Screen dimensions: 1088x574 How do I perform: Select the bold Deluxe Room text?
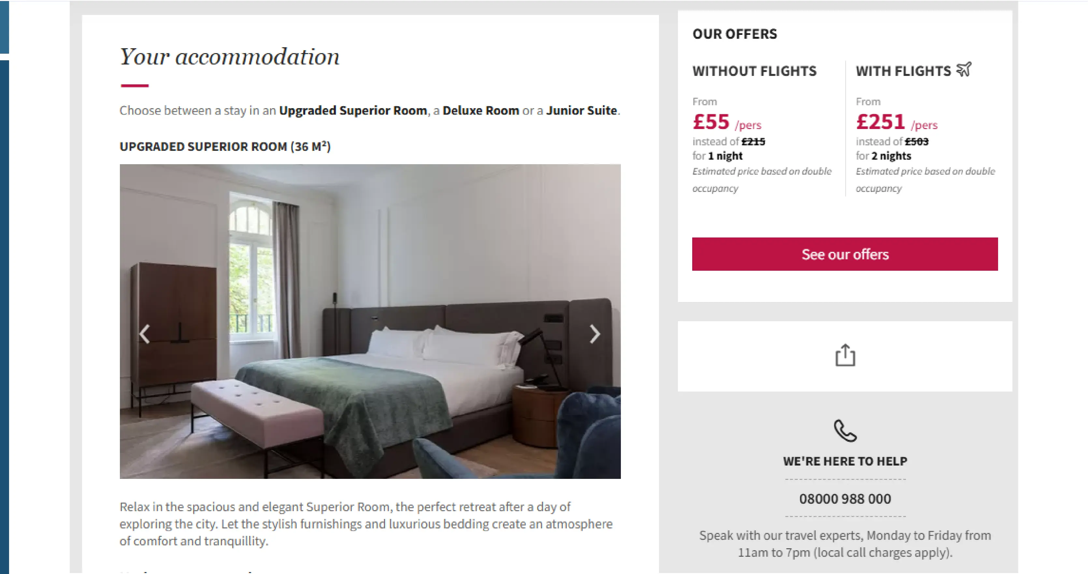[481, 111]
